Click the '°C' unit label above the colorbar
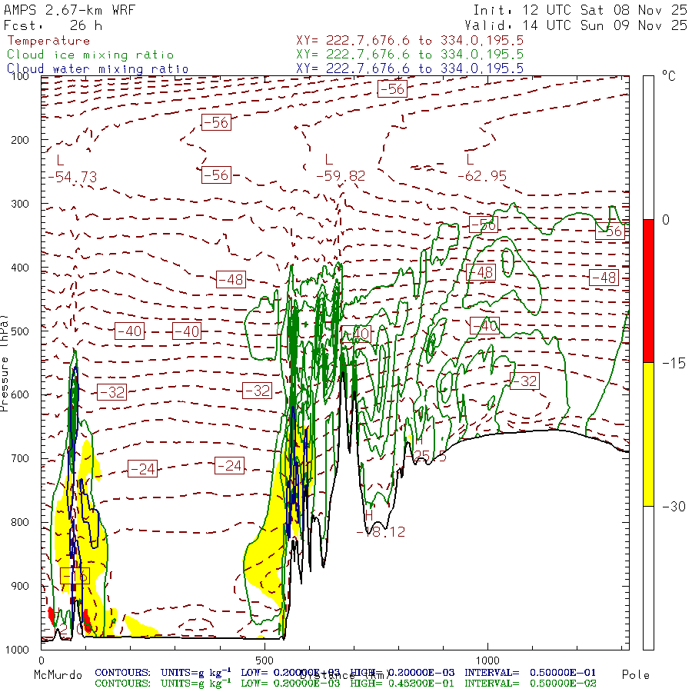The height and width of the screenshot is (692, 692). coord(669,76)
